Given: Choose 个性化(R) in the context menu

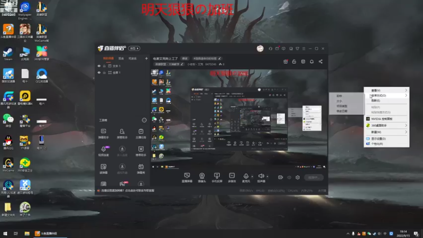Looking at the screenshot, I should click(x=387, y=144).
